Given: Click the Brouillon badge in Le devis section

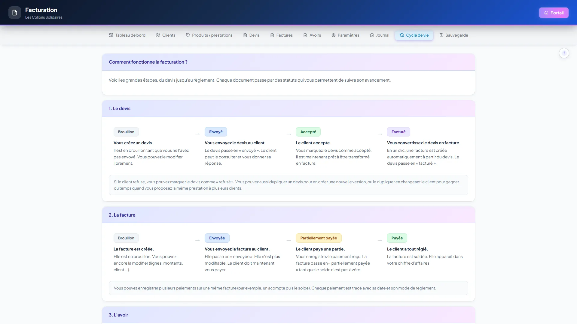Looking at the screenshot, I should pyautogui.click(x=126, y=132).
